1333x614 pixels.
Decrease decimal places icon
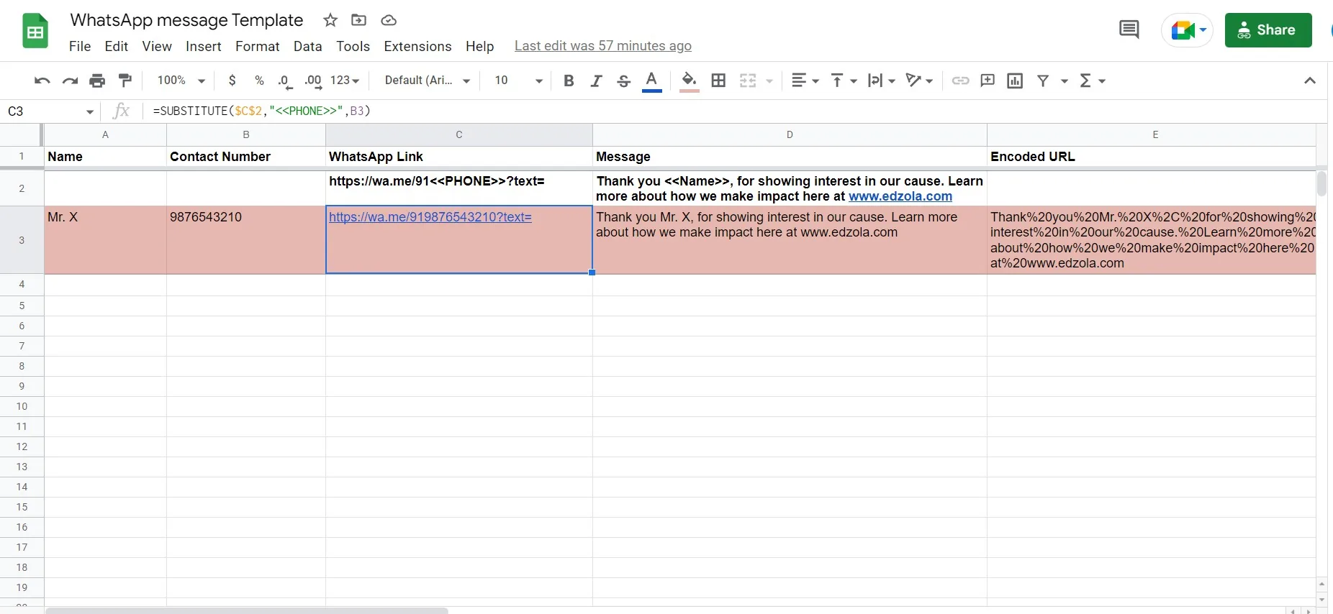click(285, 81)
